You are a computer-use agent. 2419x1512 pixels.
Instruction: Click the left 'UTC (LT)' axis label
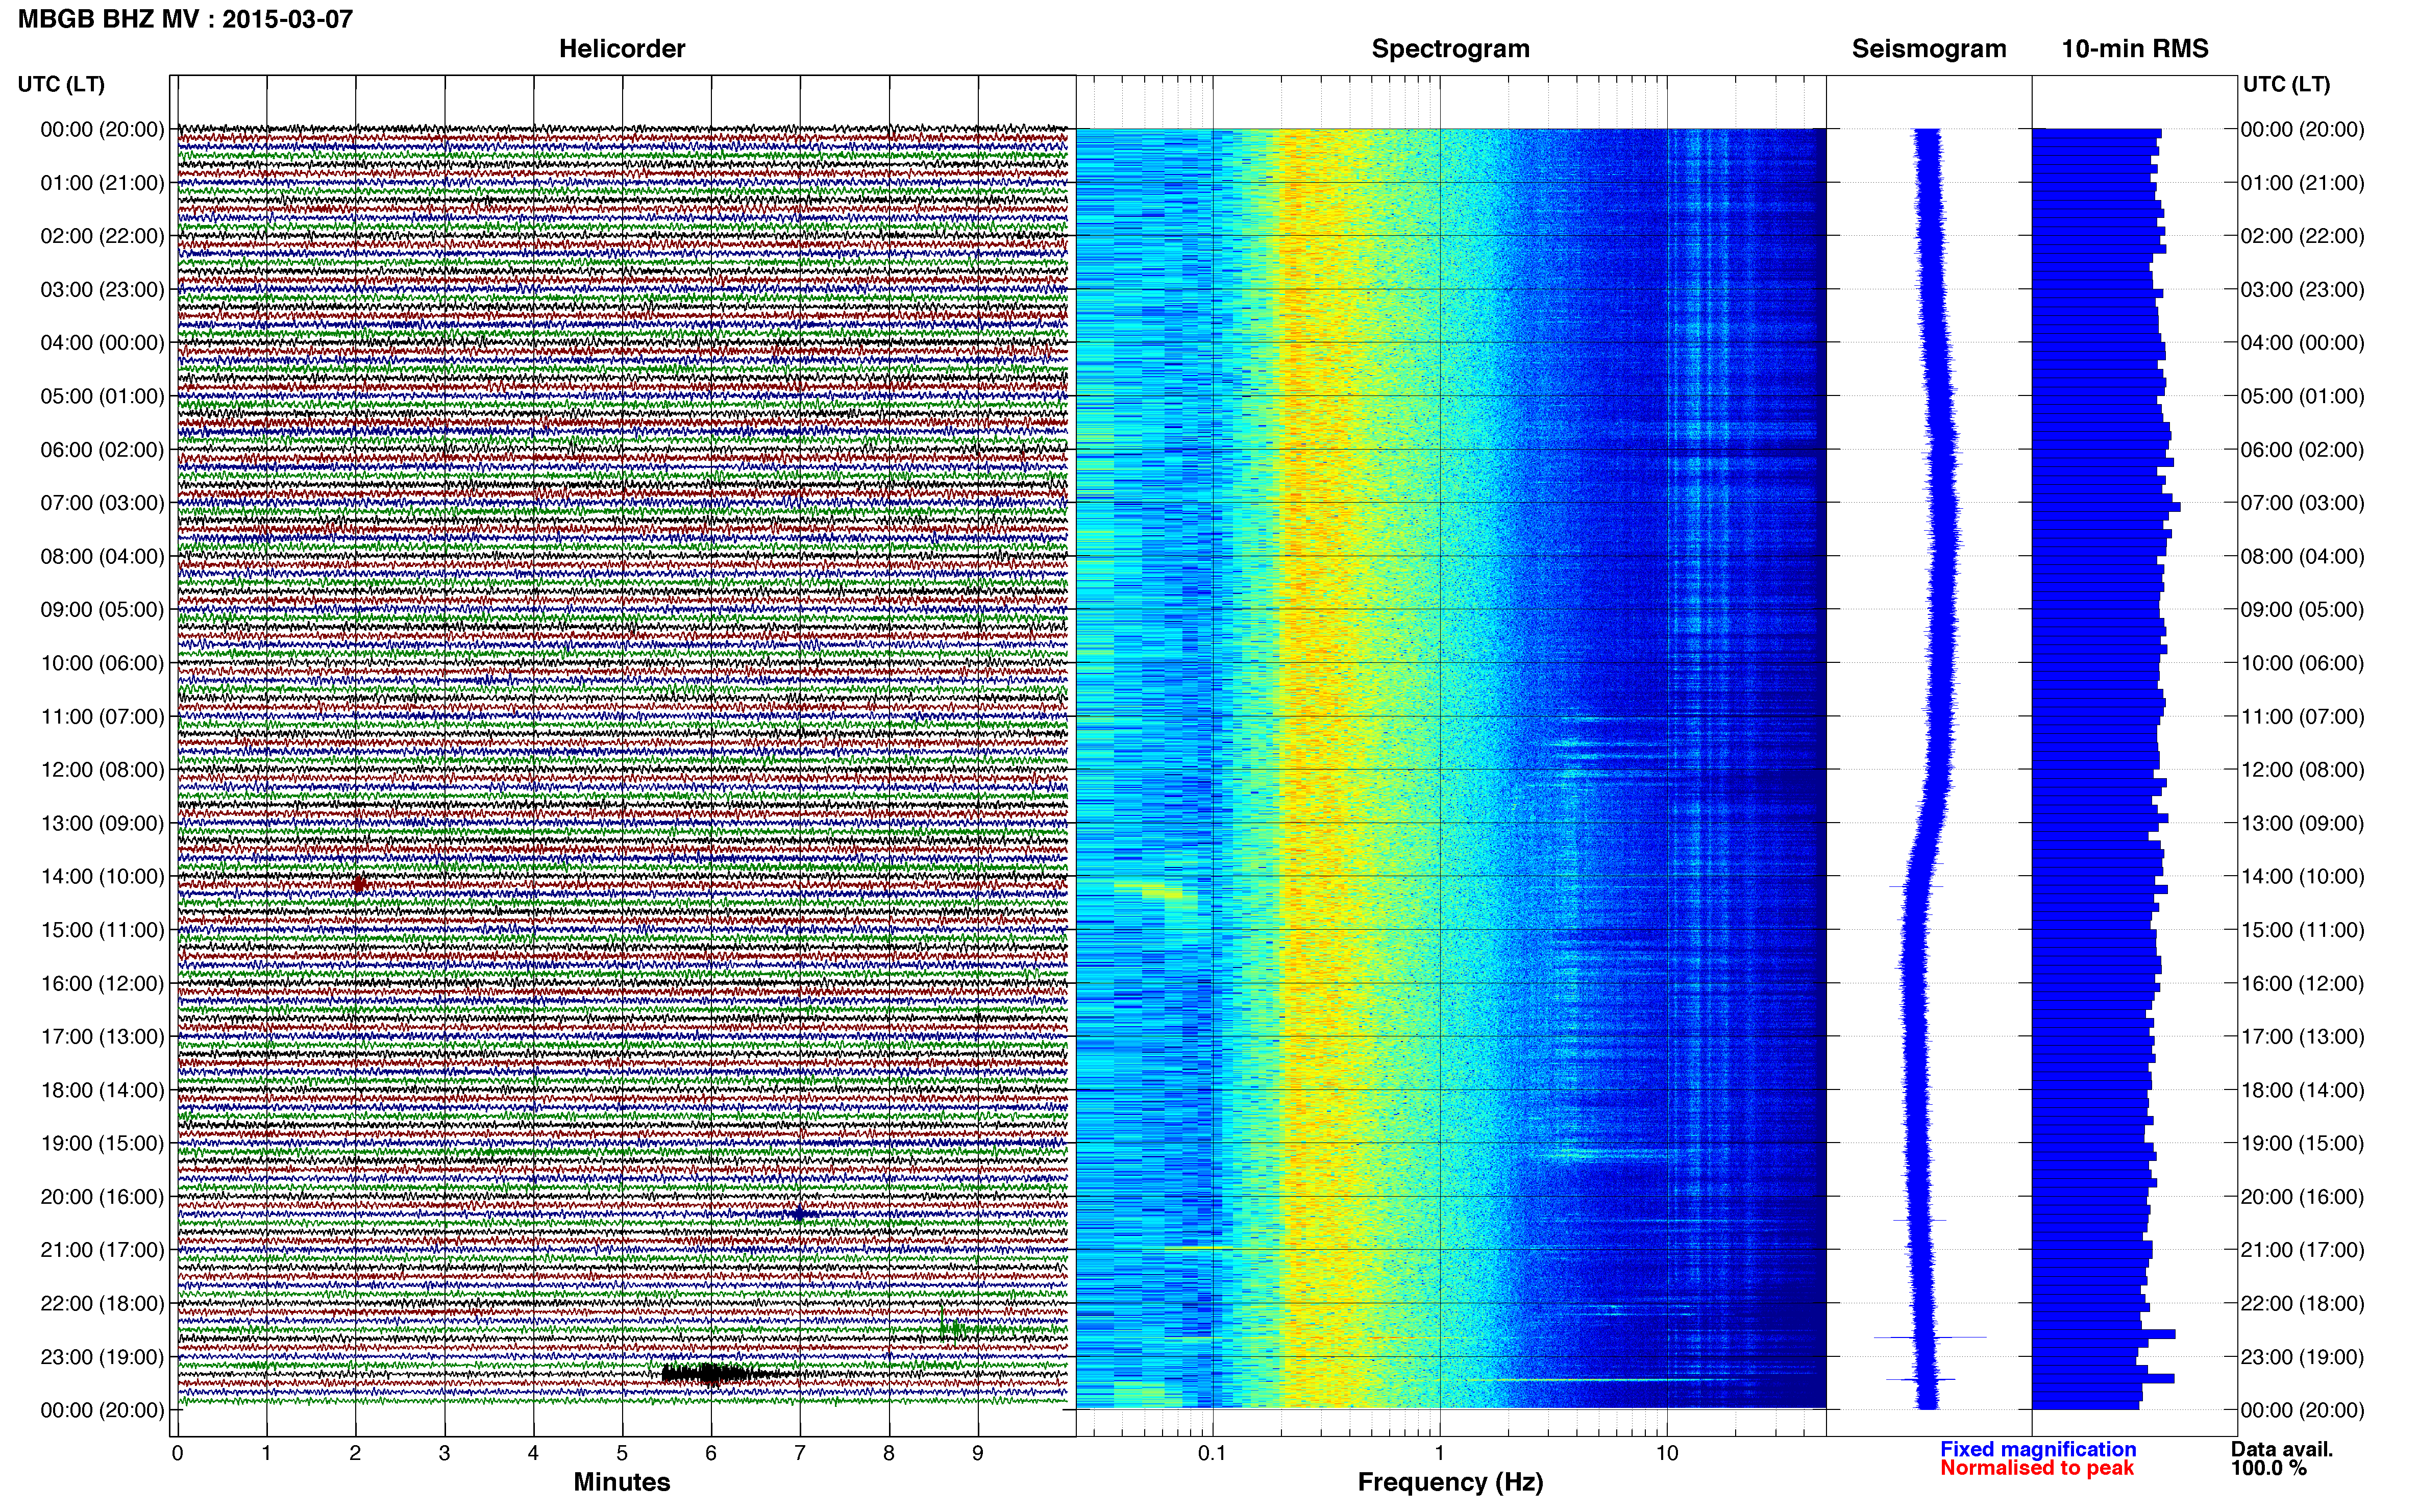click(x=60, y=84)
